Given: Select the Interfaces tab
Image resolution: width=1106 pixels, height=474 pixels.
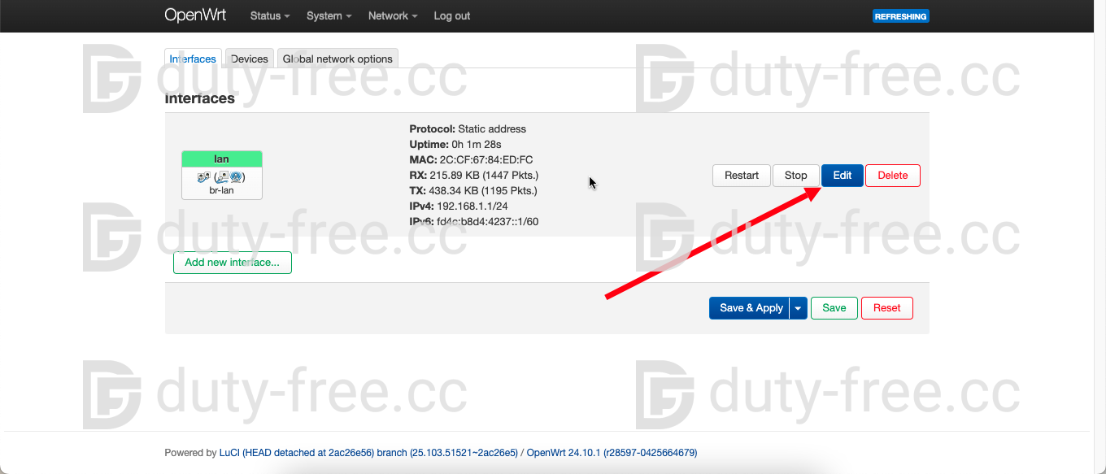Looking at the screenshot, I should (x=193, y=59).
